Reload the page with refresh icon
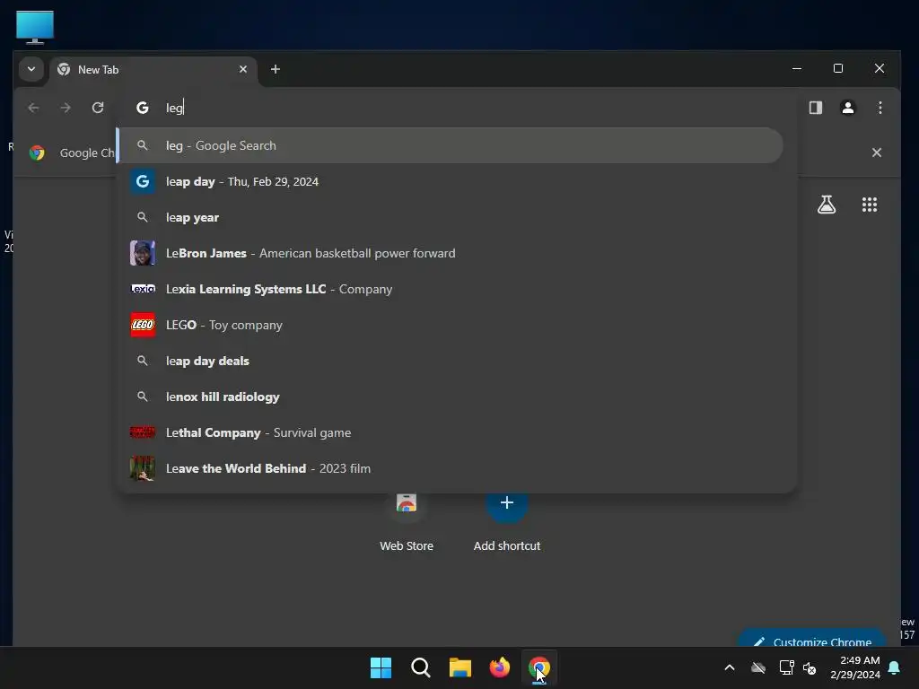The width and height of the screenshot is (919, 689). 98,108
